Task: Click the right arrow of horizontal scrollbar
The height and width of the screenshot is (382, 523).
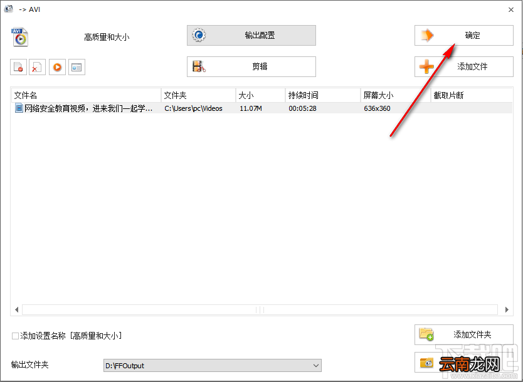Action: pyautogui.click(x=507, y=310)
